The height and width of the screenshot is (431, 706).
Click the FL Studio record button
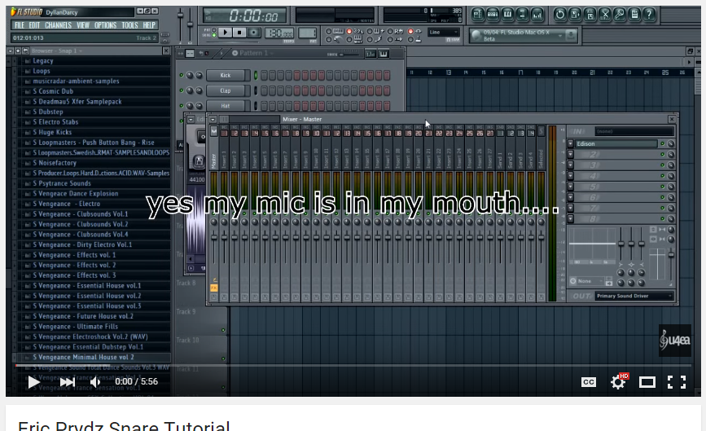click(x=253, y=33)
